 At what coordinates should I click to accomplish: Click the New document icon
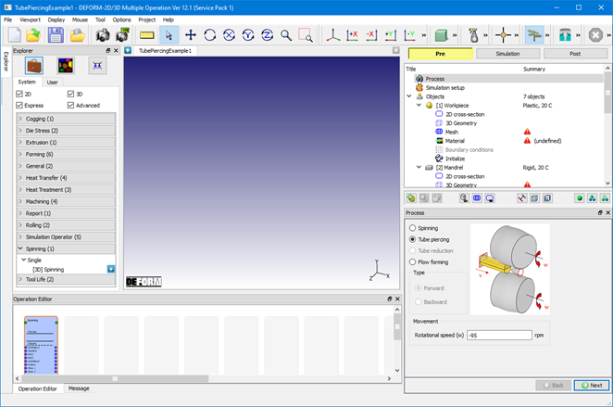(x=15, y=35)
